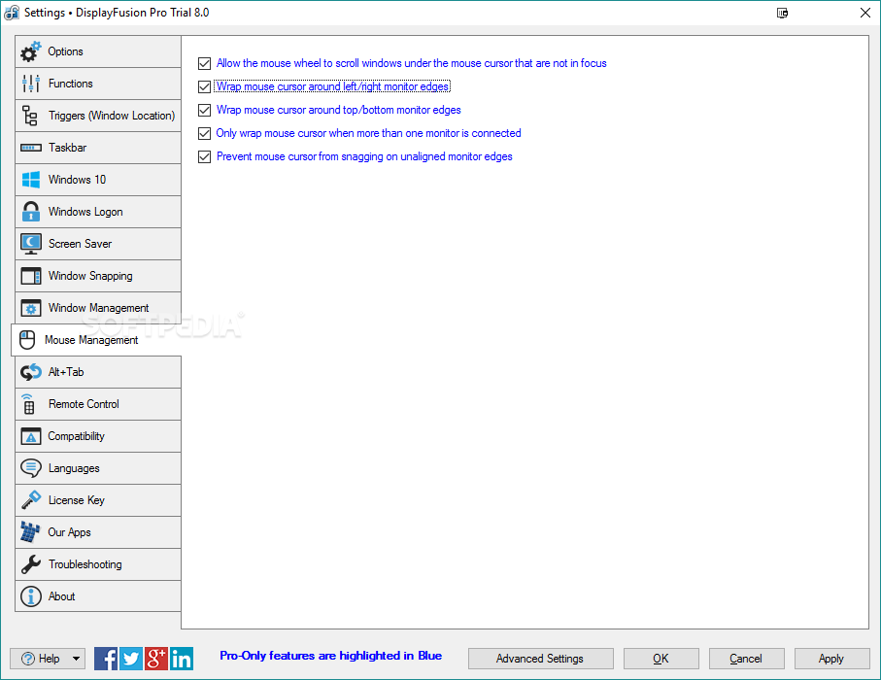Open the Our Apps tab

tap(98, 532)
